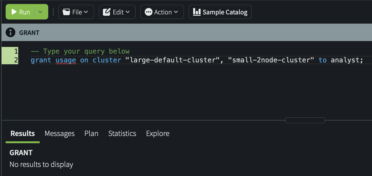The height and width of the screenshot is (176, 372).
Task: Click line number 2 in editor gutter
Action: click(16, 60)
